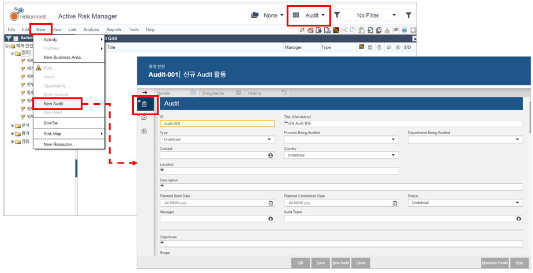Open the Reports menu
The width and height of the screenshot is (533, 273).
coord(114,29)
